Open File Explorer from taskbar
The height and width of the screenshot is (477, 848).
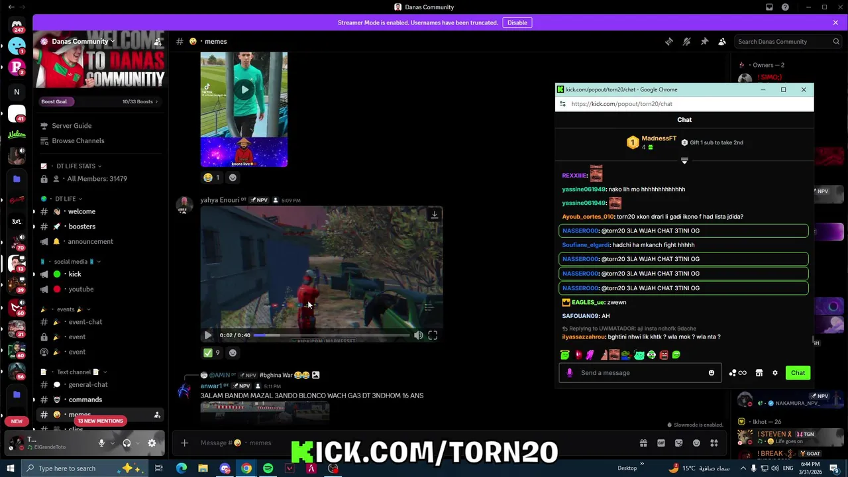pyautogui.click(x=203, y=468)
